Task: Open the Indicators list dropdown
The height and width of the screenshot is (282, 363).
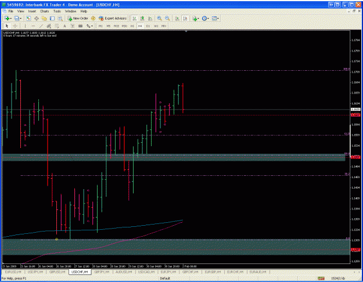Action: [x=196, y=18]
